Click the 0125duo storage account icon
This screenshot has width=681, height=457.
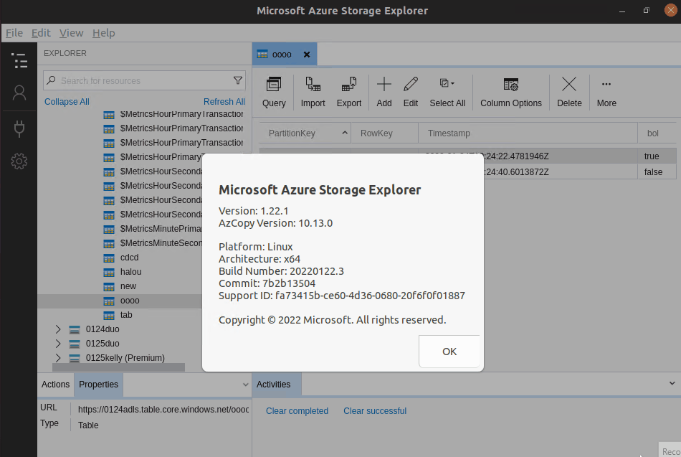click(x=75, y=344)
